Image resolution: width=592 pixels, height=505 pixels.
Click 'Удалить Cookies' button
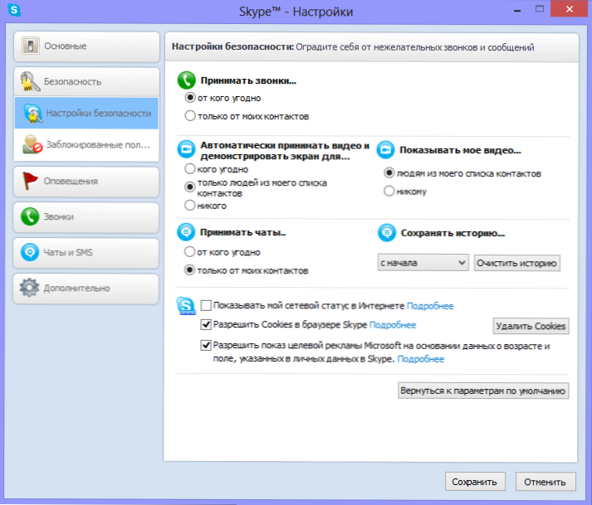tap(531, 326)
